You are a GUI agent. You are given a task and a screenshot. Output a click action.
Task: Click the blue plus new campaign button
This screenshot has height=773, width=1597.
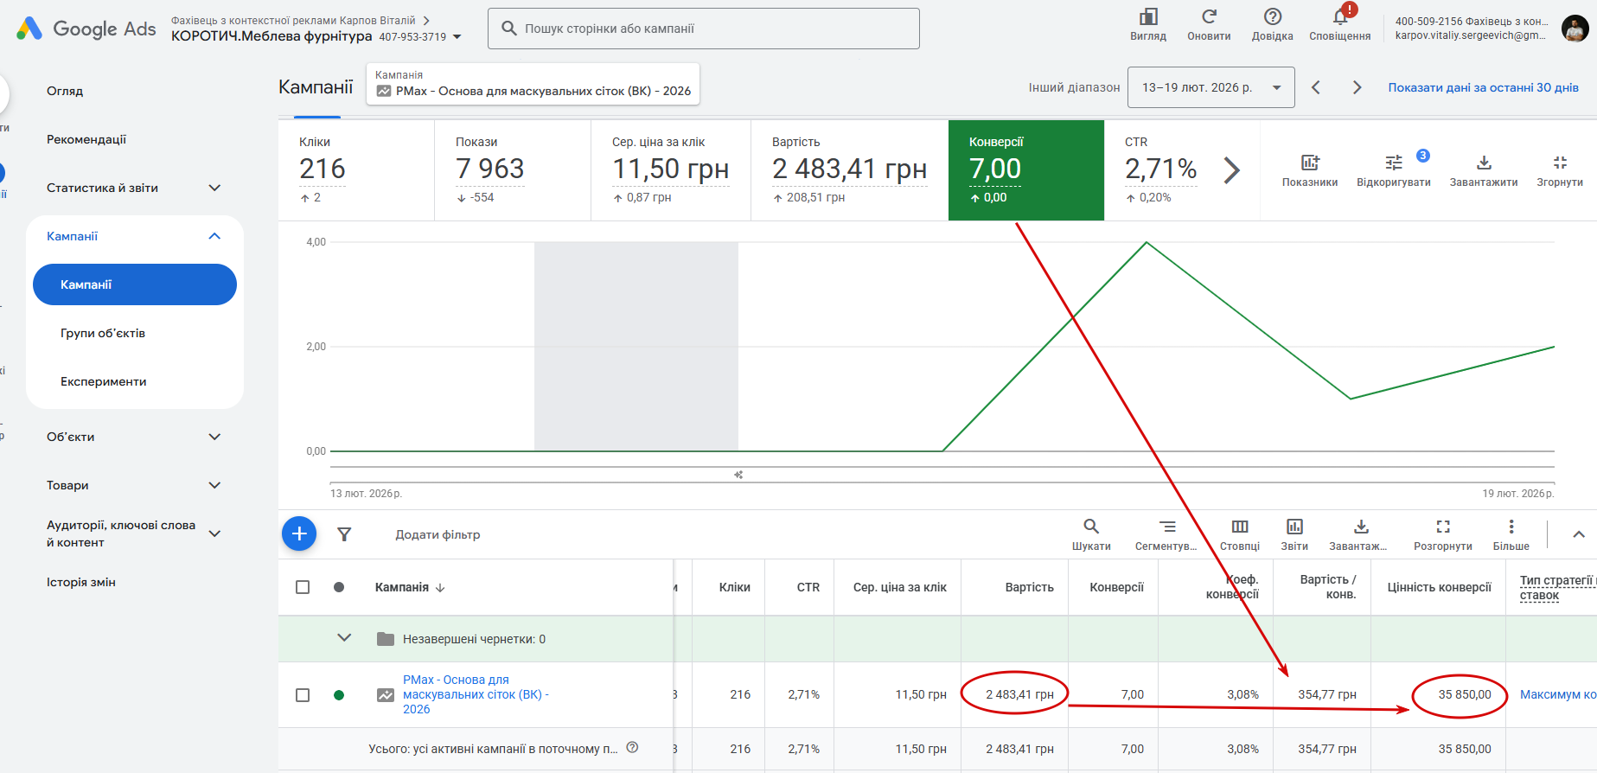(299, 533)
